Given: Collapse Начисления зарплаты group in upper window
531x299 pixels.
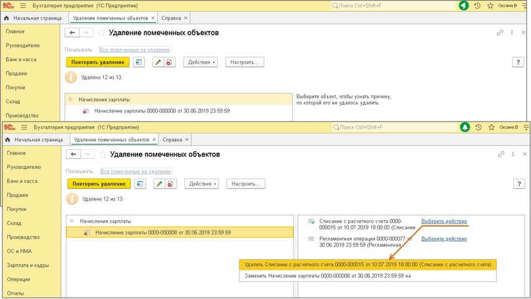Looking at the screenshot, I should [70, 99].
